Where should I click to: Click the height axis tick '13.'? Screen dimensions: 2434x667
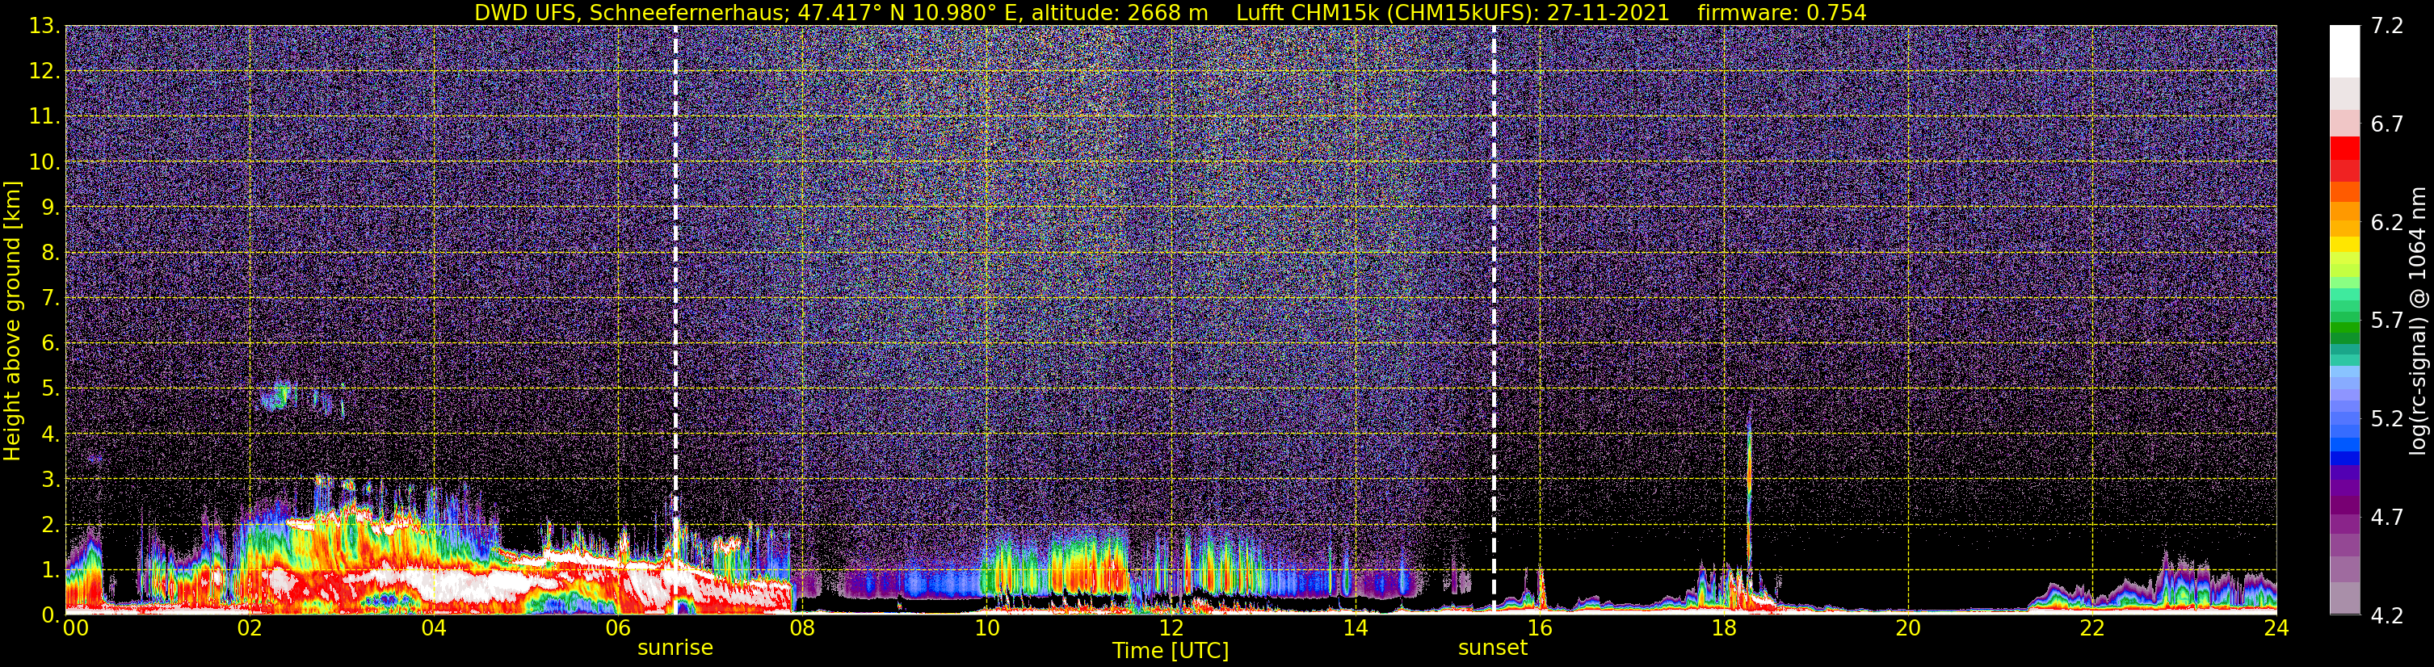point(44,26)
